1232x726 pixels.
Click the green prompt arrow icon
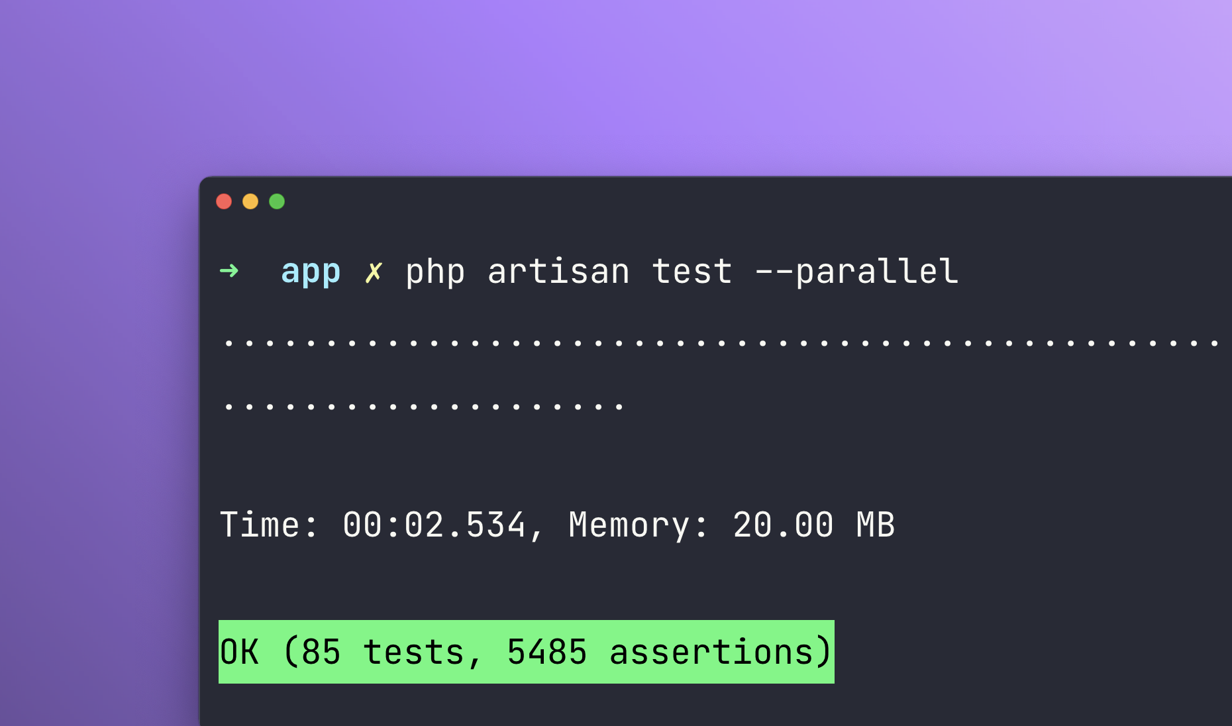tap(229, 271)
